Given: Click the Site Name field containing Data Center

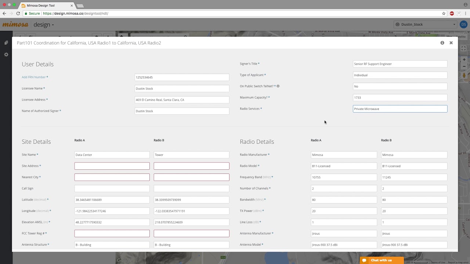Looking at the screenshot, I should [x=112, y=155].
